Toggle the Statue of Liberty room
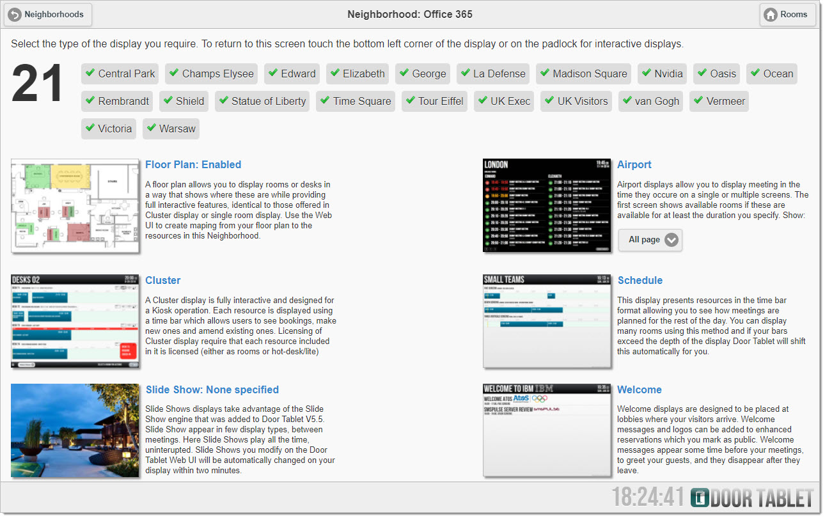This screenshot has height=518, width=825. click(262, 101)
